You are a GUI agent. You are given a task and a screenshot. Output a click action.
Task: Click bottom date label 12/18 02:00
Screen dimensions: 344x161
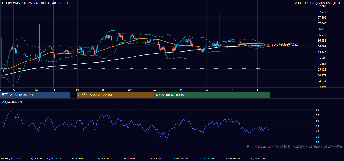click(207, 158)
